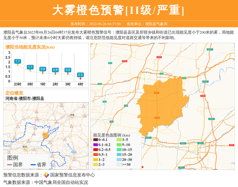Click the red 国界 line legend marker

(x=10, y=165)
